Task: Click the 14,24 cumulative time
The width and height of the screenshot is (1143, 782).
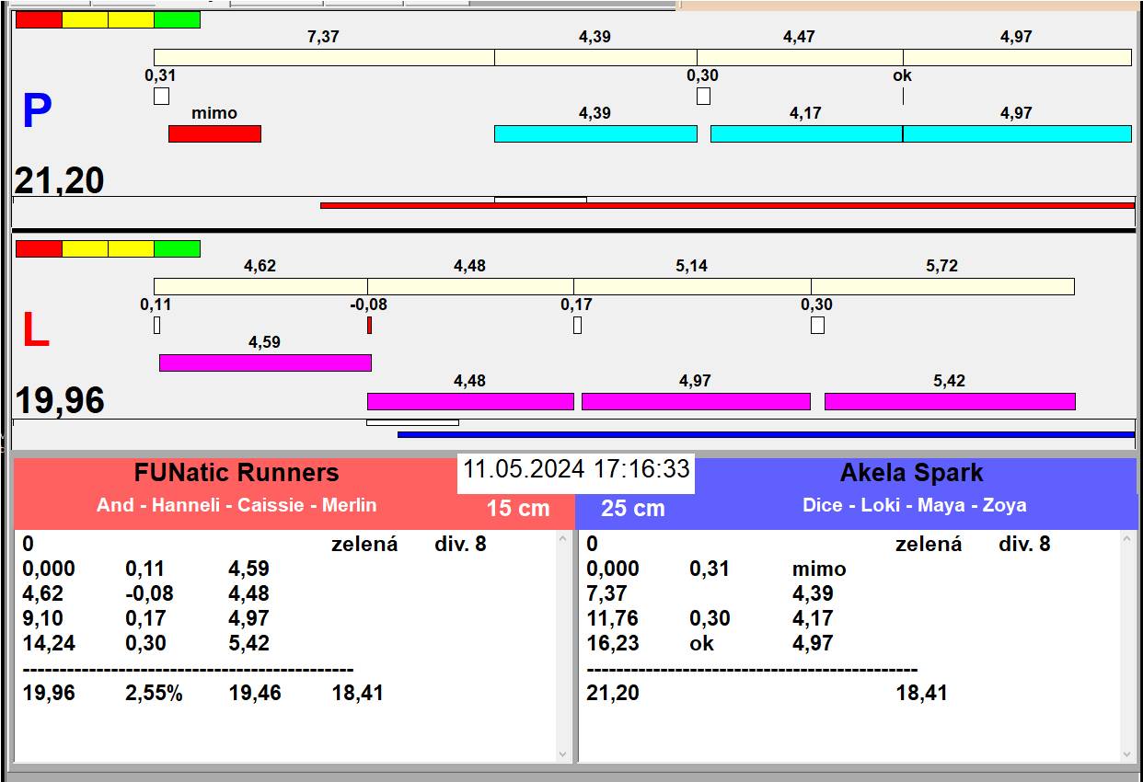Action: (48, 644)
